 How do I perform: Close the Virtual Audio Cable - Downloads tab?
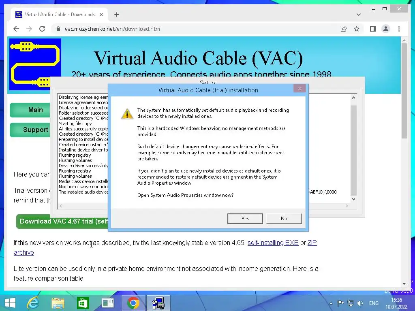(x=101, y=15)
